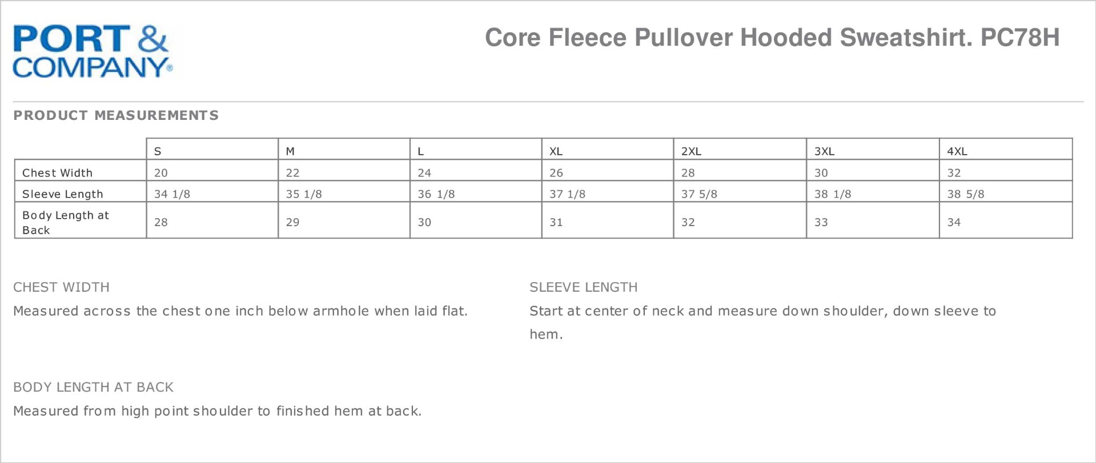
Task: Click the 34 1/8 sleeve length cell
Action: coord(172,194)
